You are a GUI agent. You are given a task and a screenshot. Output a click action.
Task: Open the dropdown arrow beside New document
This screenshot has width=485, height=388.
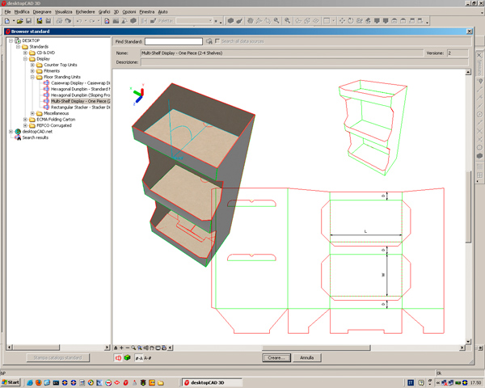(14, 21)
